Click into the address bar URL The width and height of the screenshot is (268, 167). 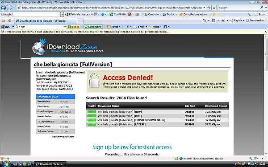110,8
